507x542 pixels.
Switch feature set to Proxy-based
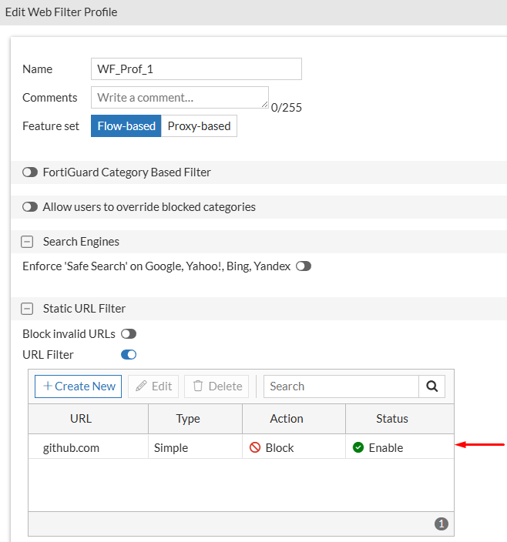click(x=199, y=126)
